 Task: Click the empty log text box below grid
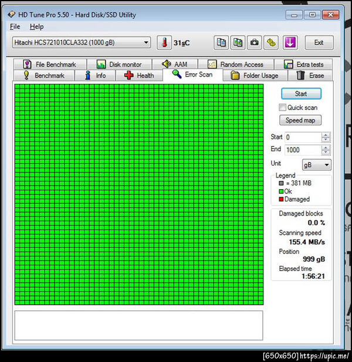(x=139, y=325)
